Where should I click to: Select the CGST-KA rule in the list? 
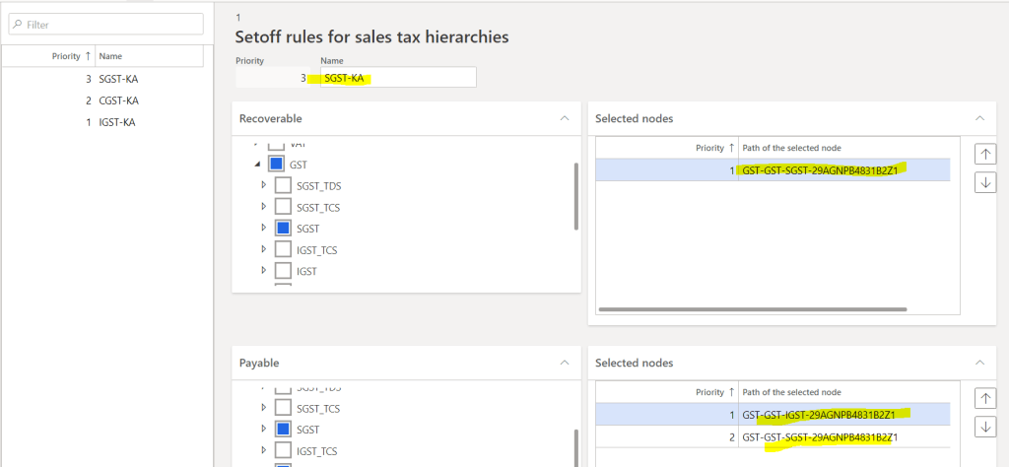118,100
